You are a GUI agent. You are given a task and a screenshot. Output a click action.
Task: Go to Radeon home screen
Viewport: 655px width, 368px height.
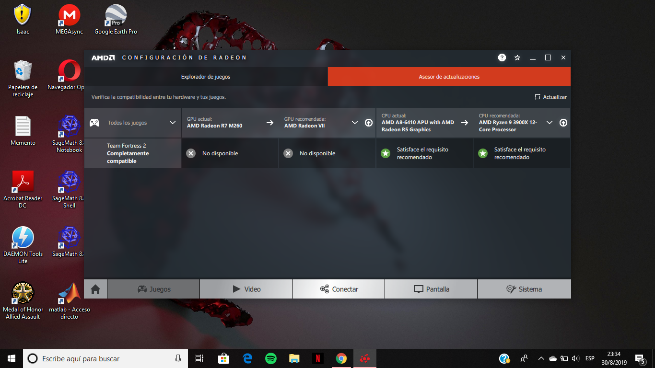click(95, 289)
